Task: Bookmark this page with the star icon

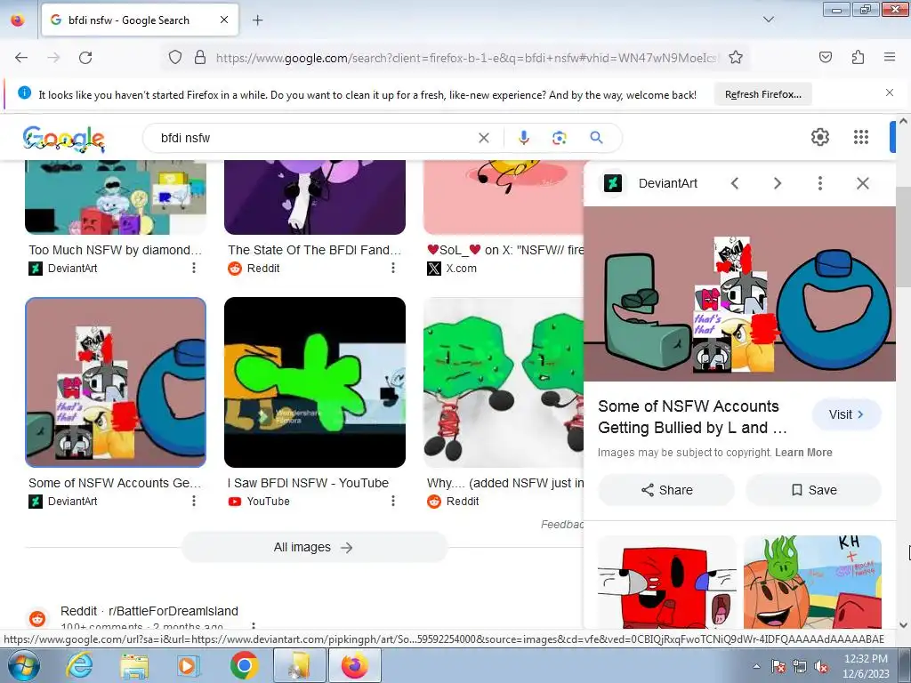Action: [736, 58]
